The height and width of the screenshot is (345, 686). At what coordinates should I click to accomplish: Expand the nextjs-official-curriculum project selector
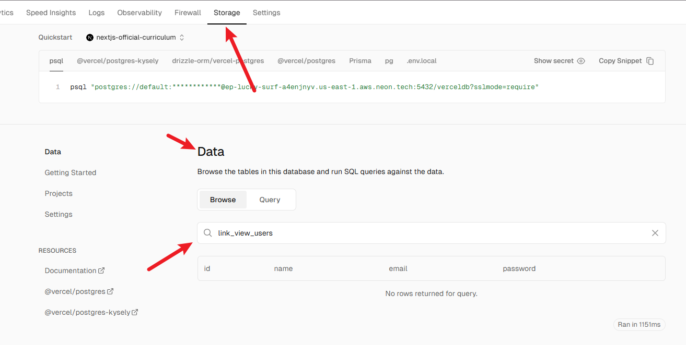coord(135,38)
